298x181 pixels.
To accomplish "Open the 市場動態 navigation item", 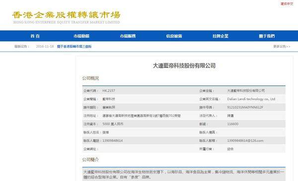I will point(81,36).
